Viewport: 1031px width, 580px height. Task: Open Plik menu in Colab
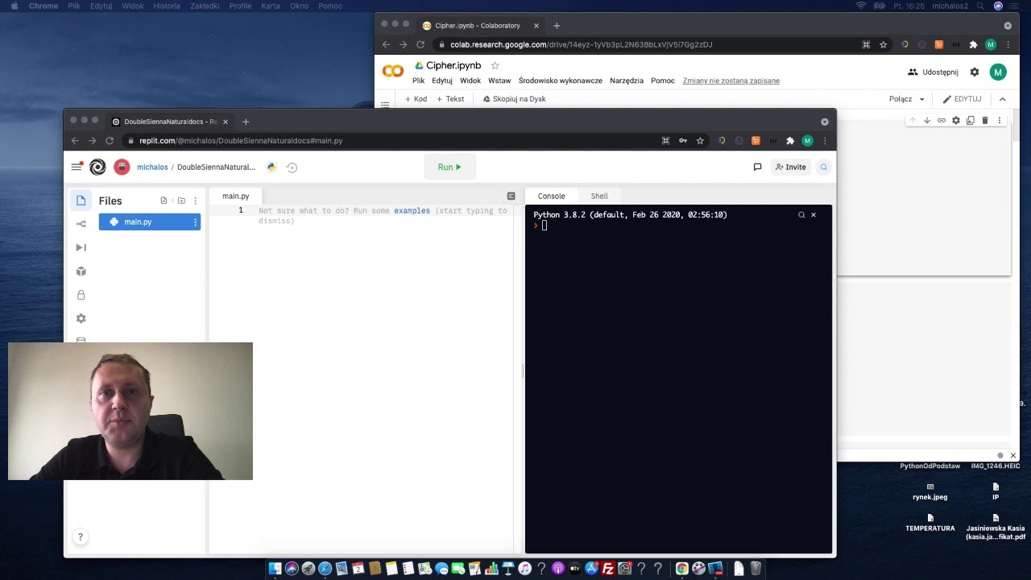[x=418, y=81]
